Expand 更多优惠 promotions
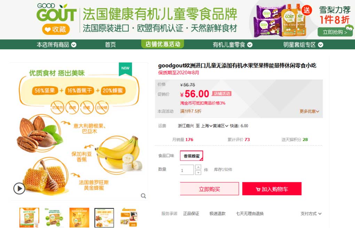 pos(309,111)
